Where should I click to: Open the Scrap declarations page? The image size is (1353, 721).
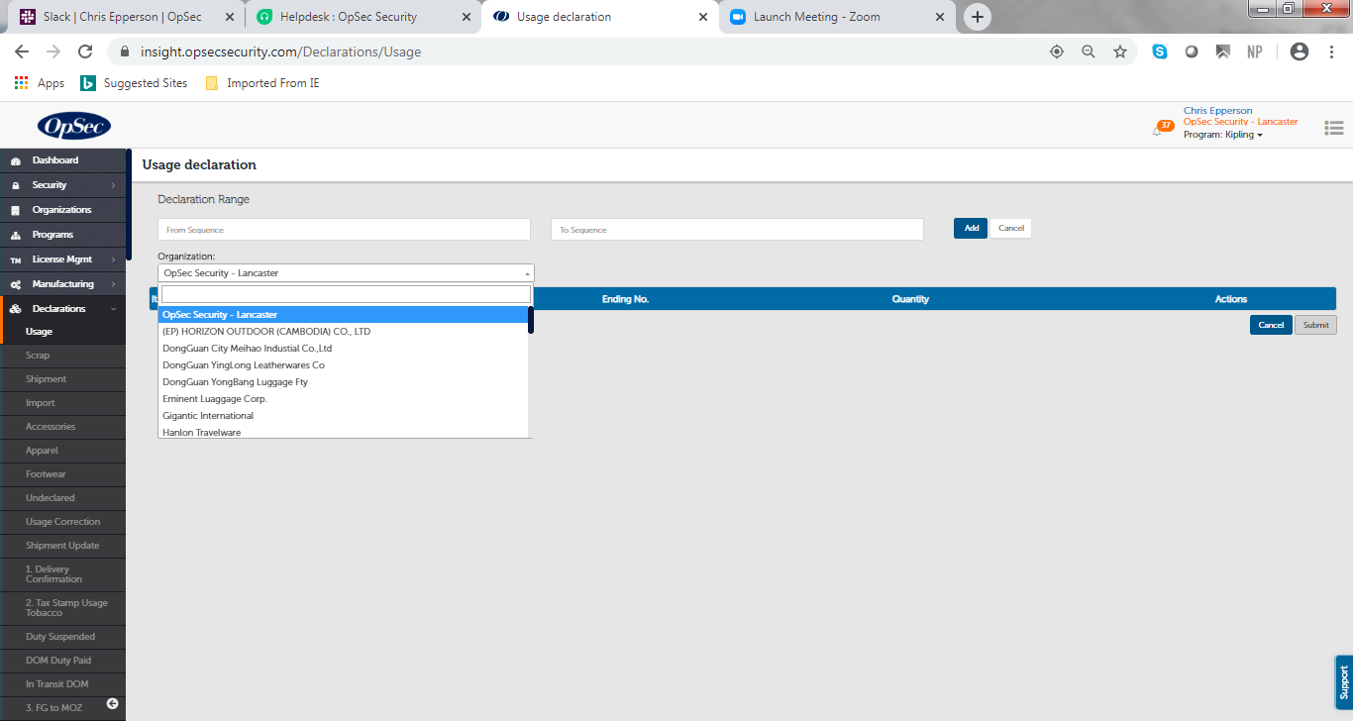[62, 356]
